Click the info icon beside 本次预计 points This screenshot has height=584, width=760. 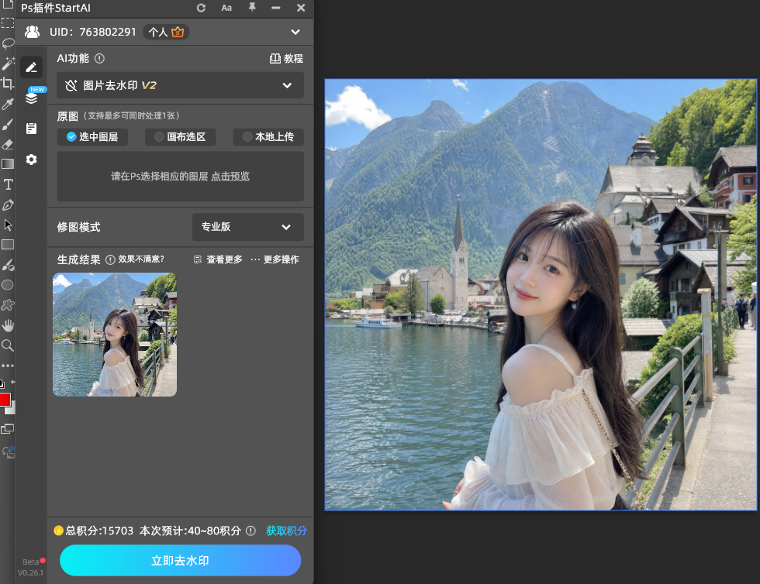250,531
